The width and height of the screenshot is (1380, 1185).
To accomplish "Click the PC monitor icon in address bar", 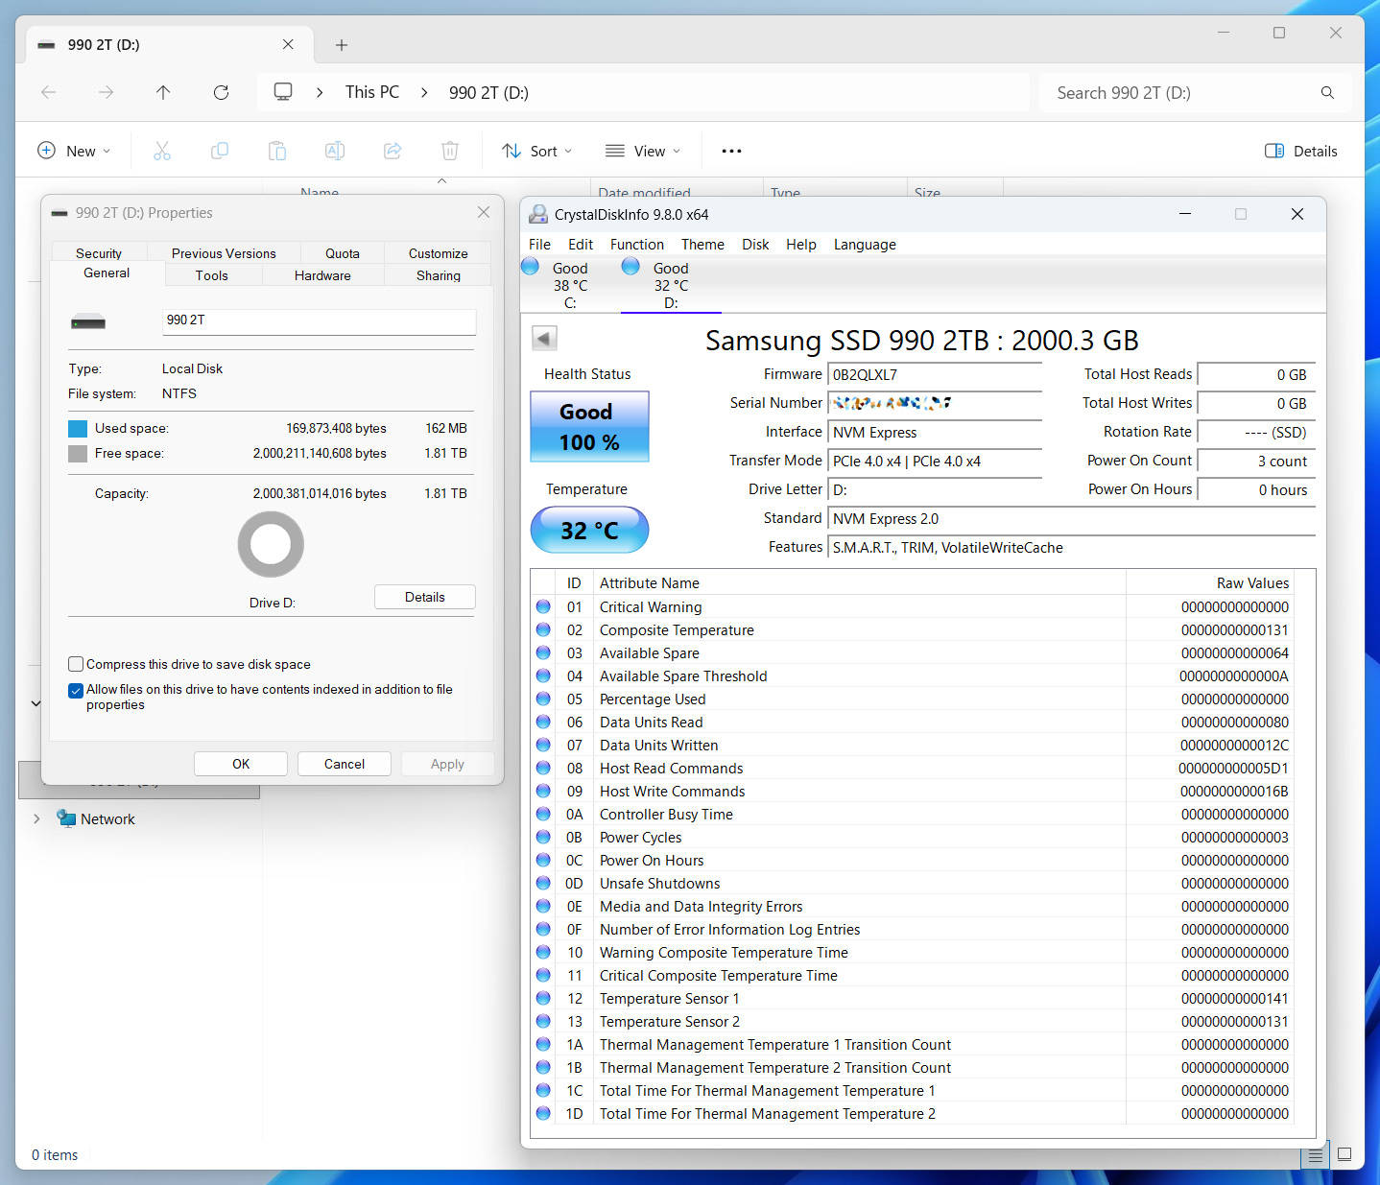I will coord(283,91).
